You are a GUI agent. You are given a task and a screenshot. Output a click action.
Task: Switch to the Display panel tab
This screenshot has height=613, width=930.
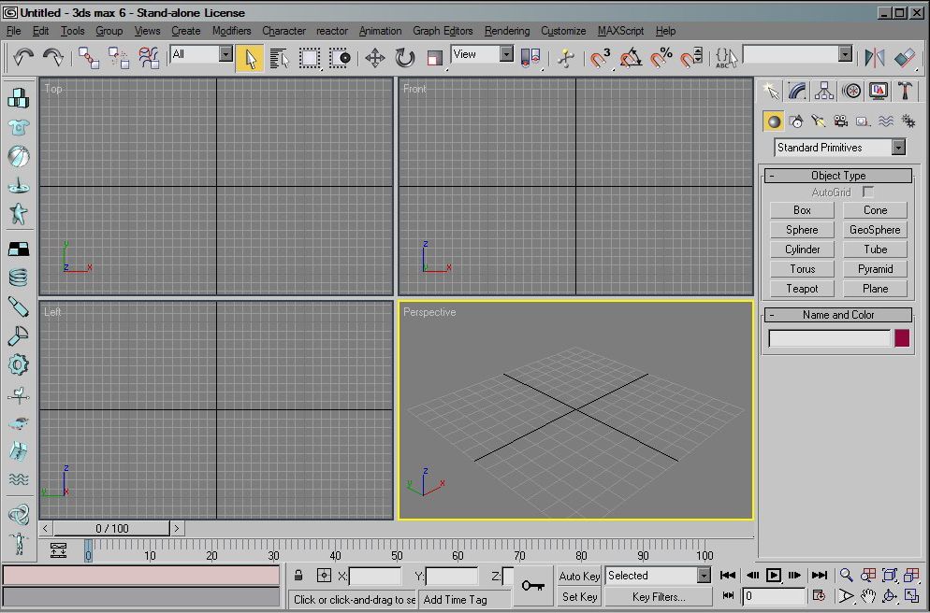point(879,91)
